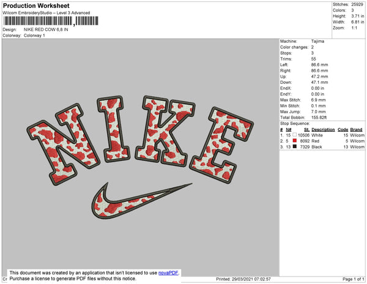Click the Down value '47.1 mm'
The height and width of the screenshot is (284, 367).
(x=319, y=83)
